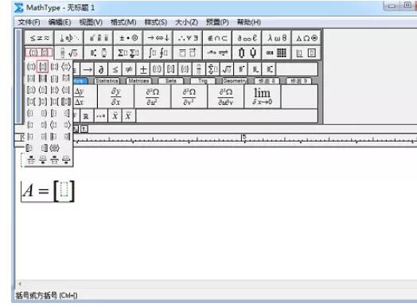This screenshot has width=417, height=307.
Task: Expand the spaces and ellipses palette
Action: coord(69,38)
